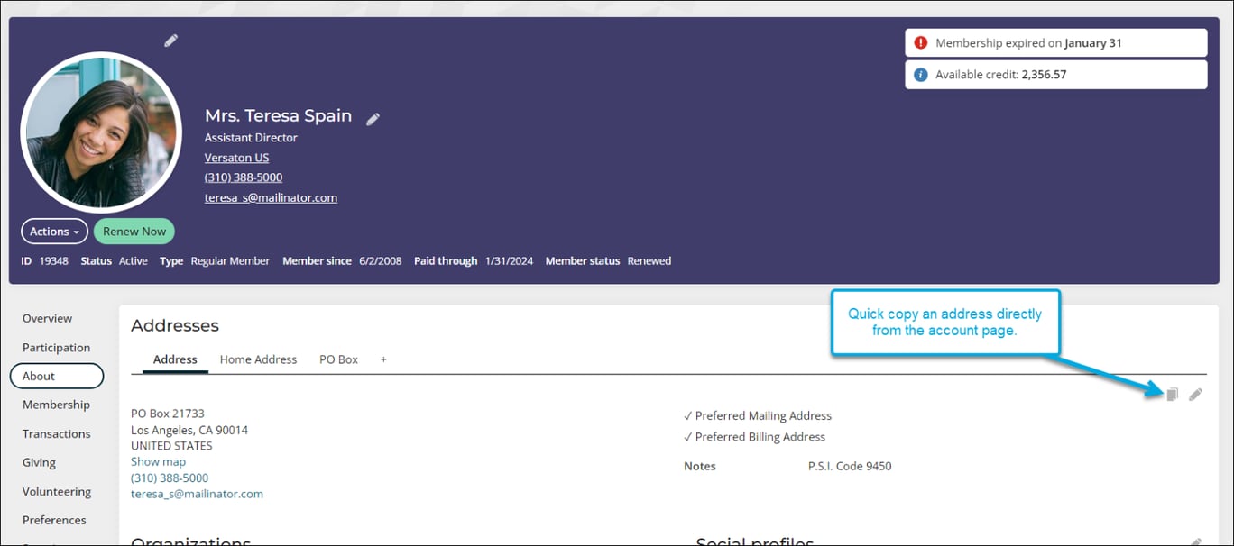Open the address edit pencil icon
Screen dimensions: 1234x546
(x=1195, y=395)
